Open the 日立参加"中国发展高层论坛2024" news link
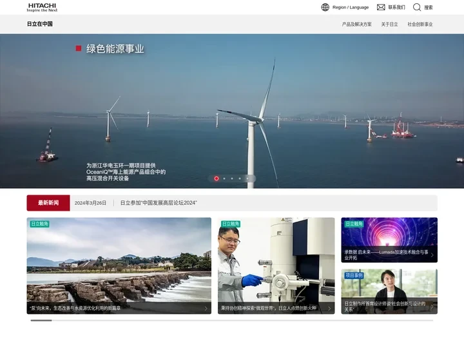The image size is (464, 348). point(159,203)
